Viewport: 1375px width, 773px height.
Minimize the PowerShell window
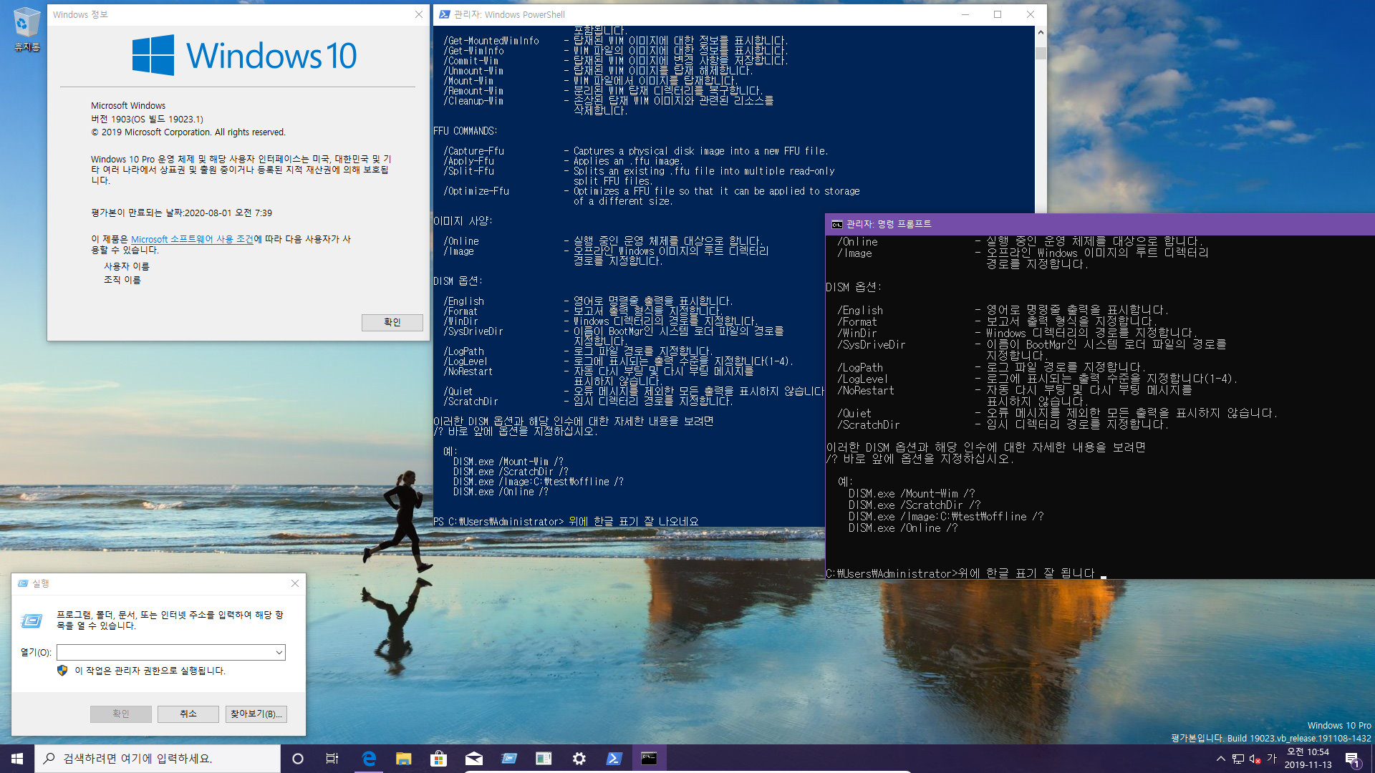click(x=965, y=14)
